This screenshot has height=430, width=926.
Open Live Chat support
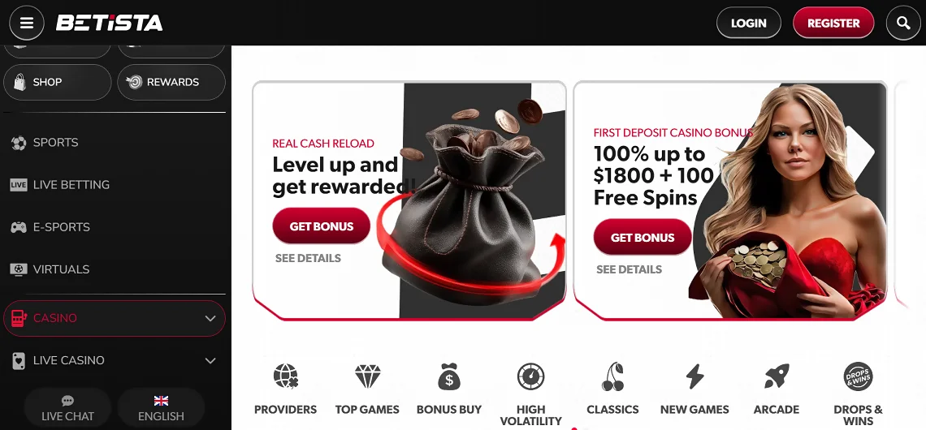(x=67, y=408)
